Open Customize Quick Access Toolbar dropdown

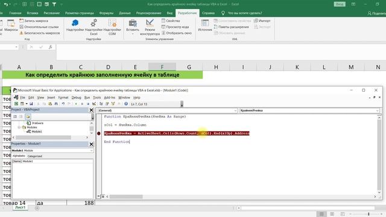pyautogui.click(x=62, y=4)
